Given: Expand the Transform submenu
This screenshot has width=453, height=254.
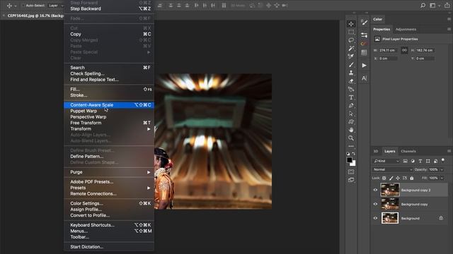Looking at the screenshot, I should pos(109,128).
